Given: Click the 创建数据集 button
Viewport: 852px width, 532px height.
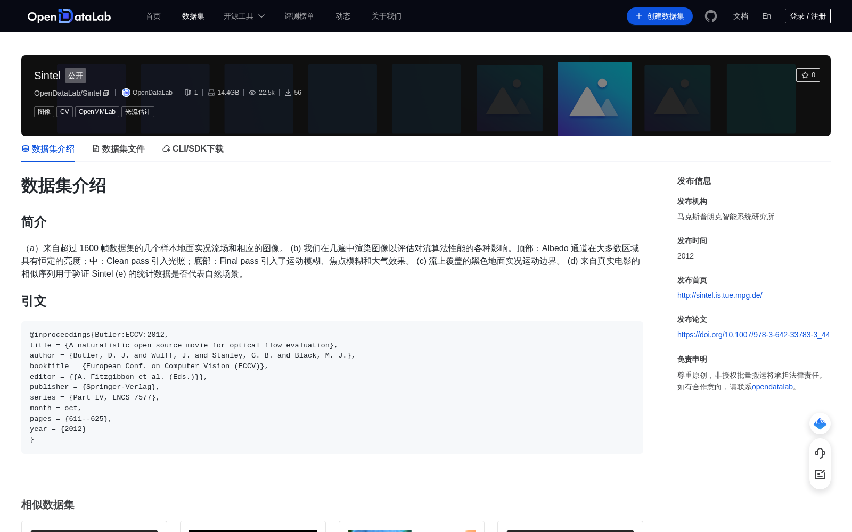Looking at the screenshot, I should tap(660, 16).
